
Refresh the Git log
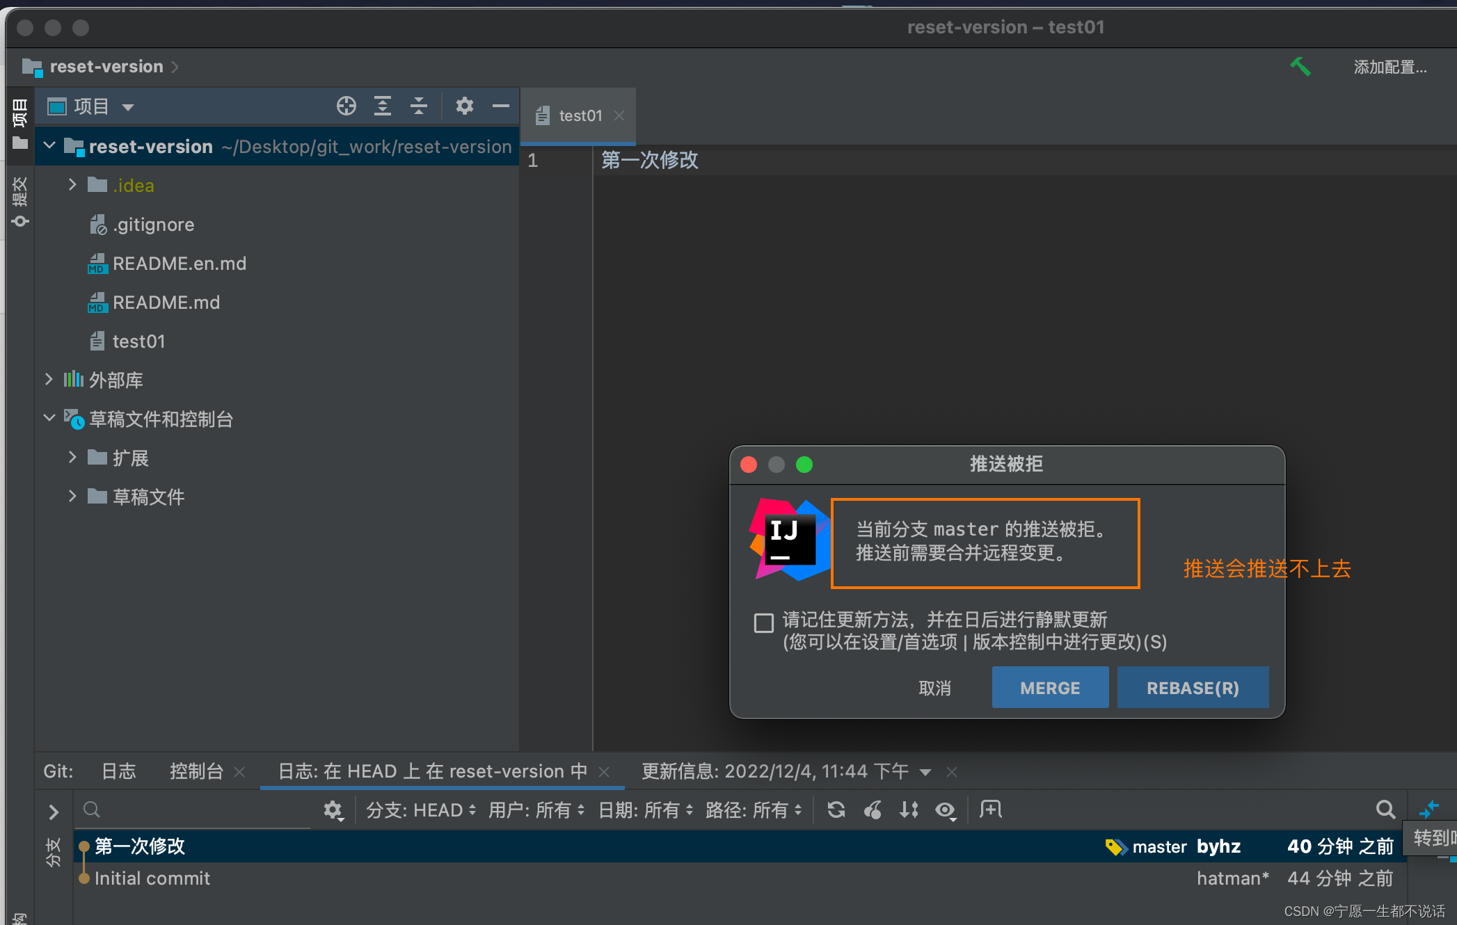pos(836,810)
